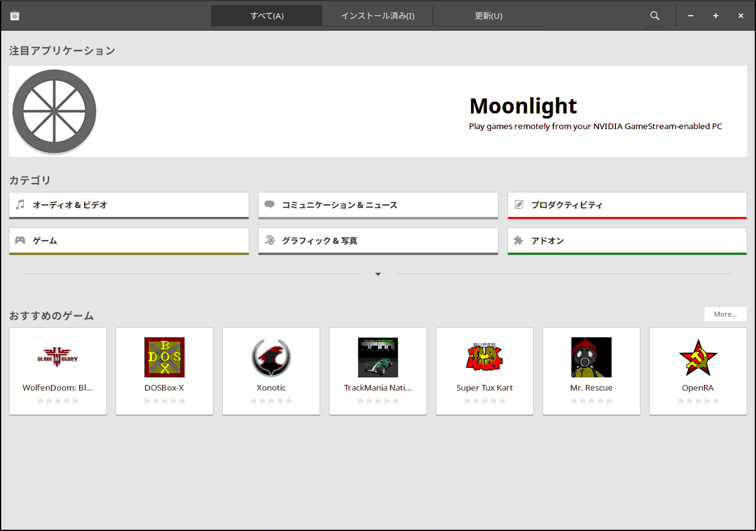
Task: Click the OpenRA app name
Action: click(698, 387)
